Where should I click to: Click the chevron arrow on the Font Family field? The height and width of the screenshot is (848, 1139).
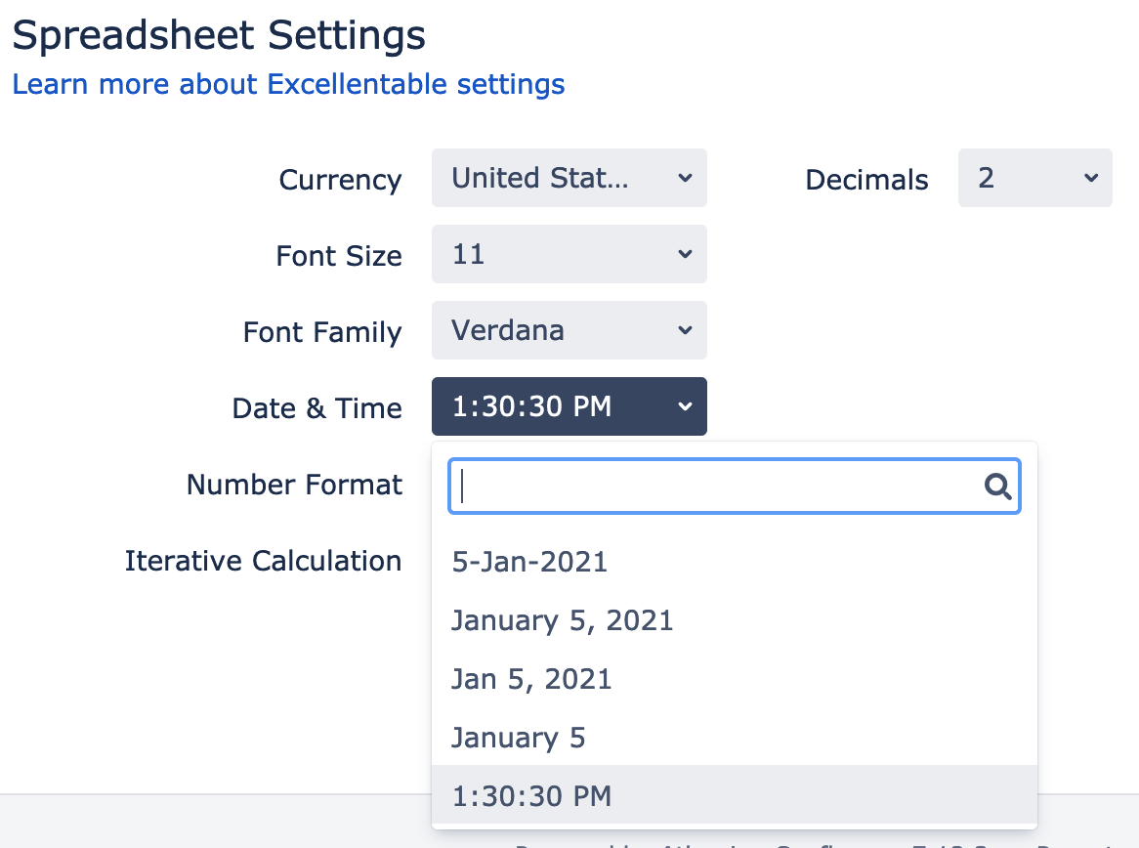pyautogui.click(x=684, y=330)
